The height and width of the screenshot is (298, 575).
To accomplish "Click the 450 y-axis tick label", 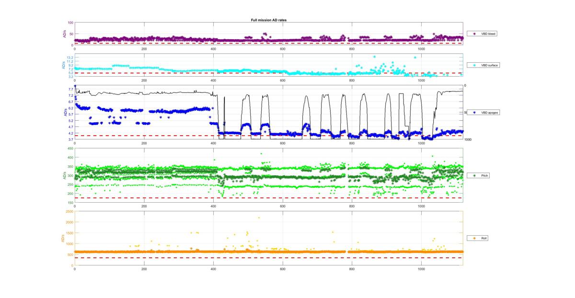I will pyautogui.click(x=70, y=148).
